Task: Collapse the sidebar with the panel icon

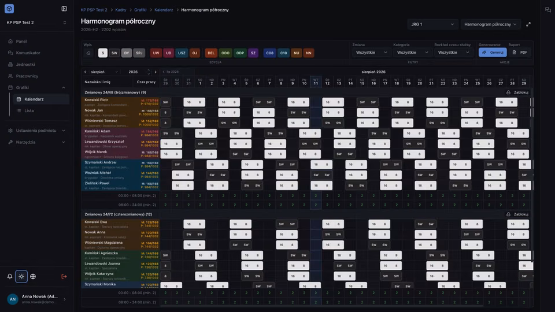Action: tap(64, 9)
